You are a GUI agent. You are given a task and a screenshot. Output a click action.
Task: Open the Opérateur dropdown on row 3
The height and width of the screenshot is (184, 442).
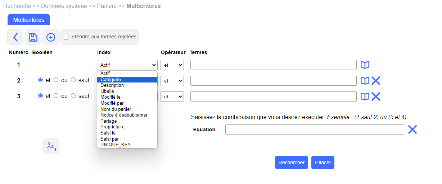172,96
